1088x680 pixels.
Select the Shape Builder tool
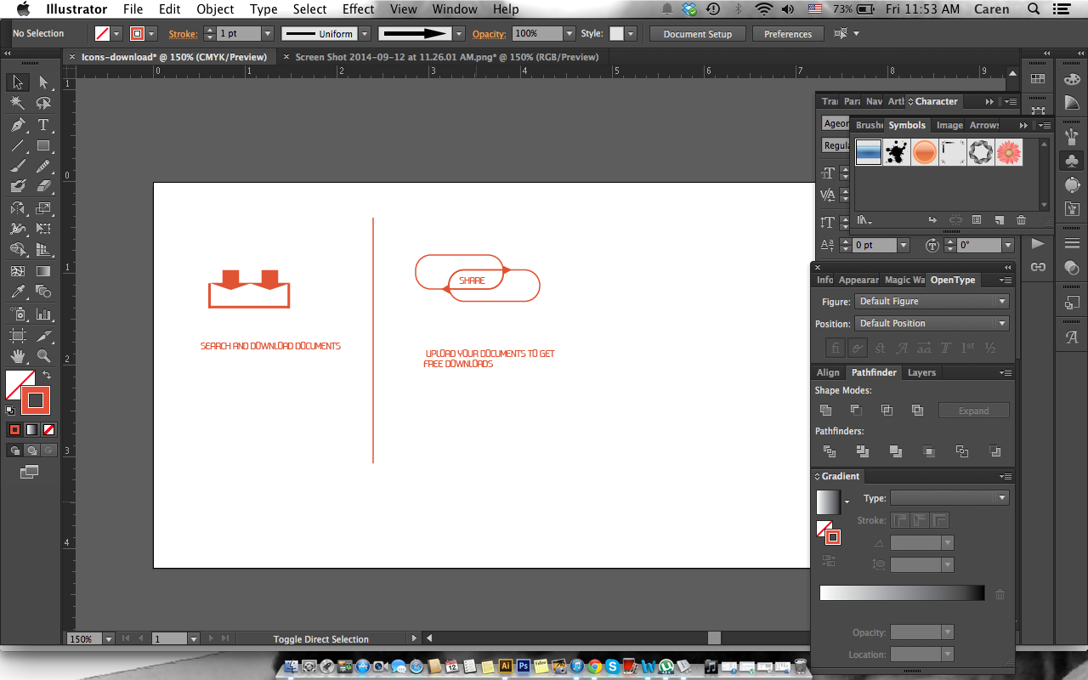point(17,250)
